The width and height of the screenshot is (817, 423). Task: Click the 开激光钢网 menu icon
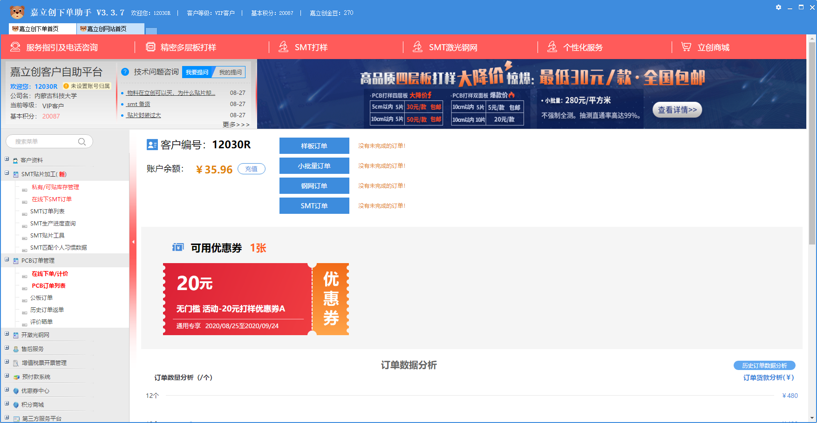[x=16, y=336]
